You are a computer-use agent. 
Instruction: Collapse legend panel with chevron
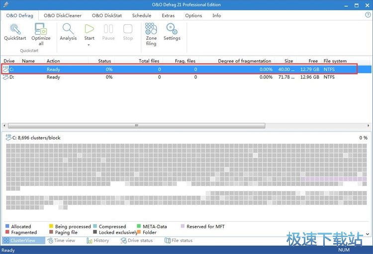tap(368, 234)
